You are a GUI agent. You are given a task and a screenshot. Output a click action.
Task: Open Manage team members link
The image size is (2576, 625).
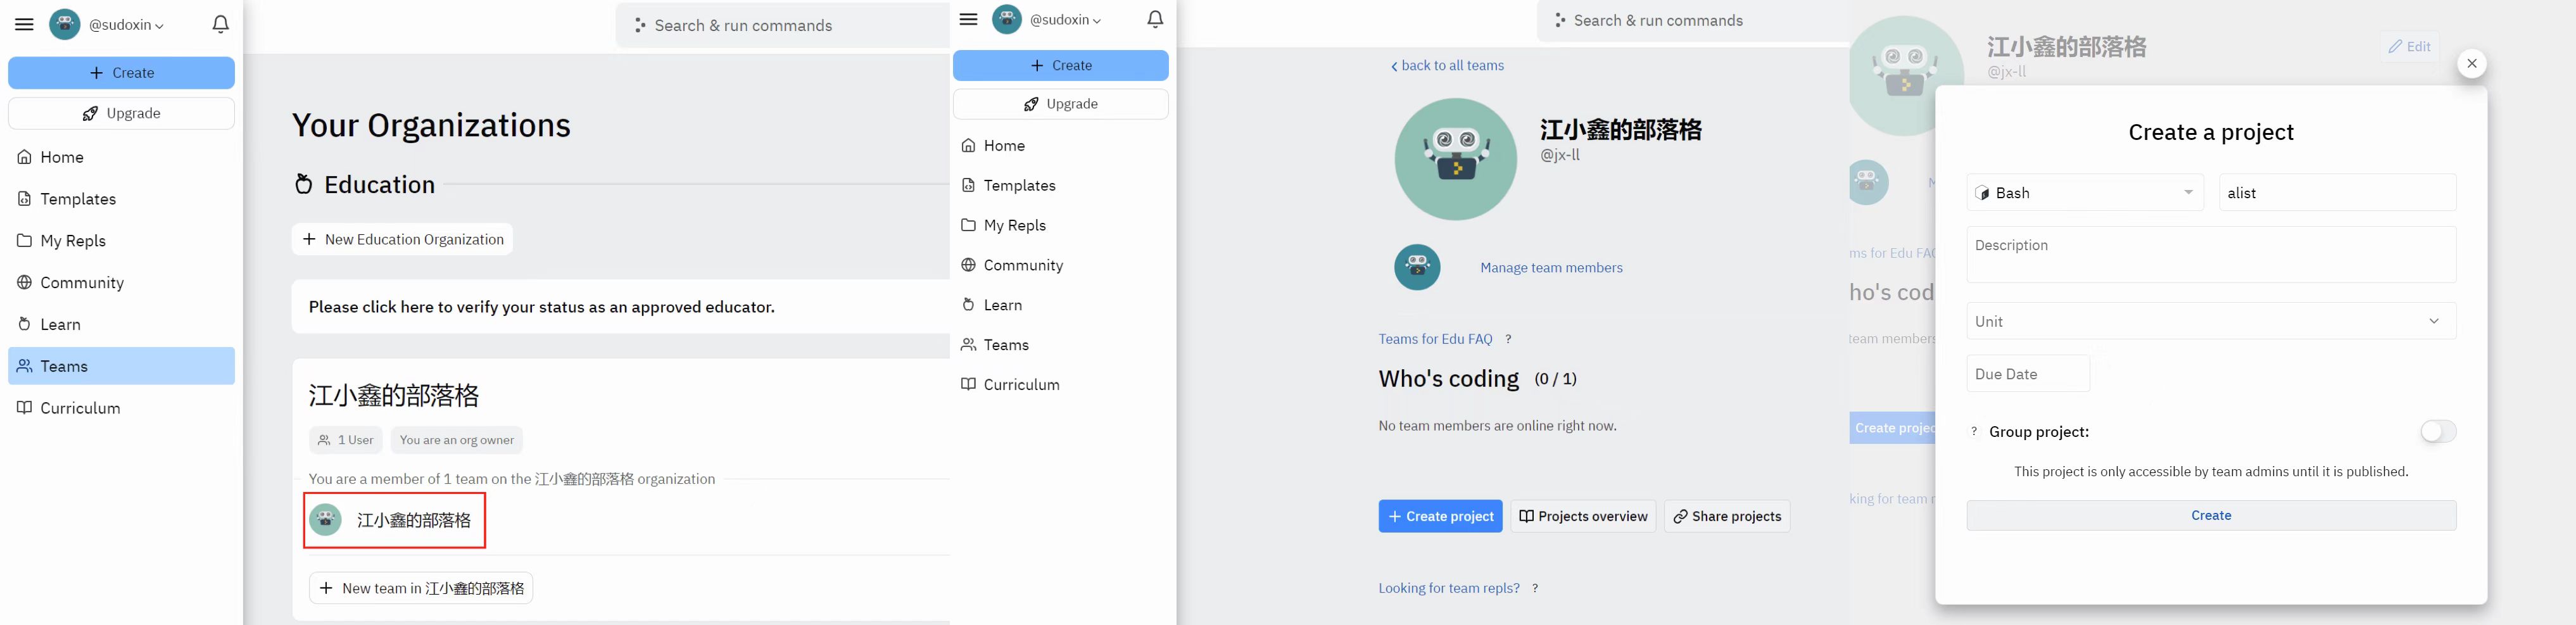[1551, 267]
